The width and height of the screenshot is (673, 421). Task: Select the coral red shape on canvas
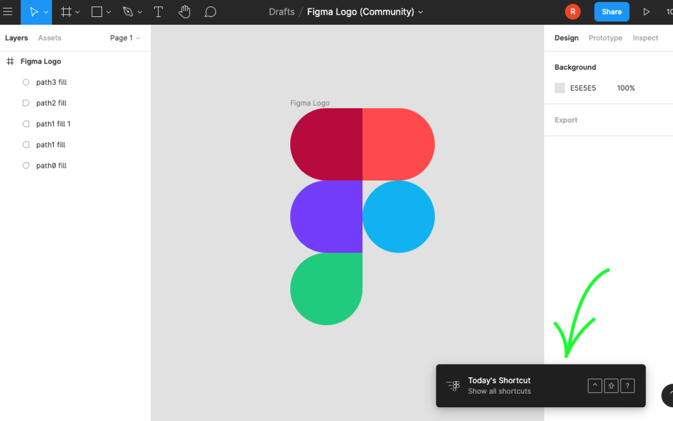tap(399, 144)
